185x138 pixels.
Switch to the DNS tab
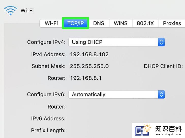pos(99,23)
